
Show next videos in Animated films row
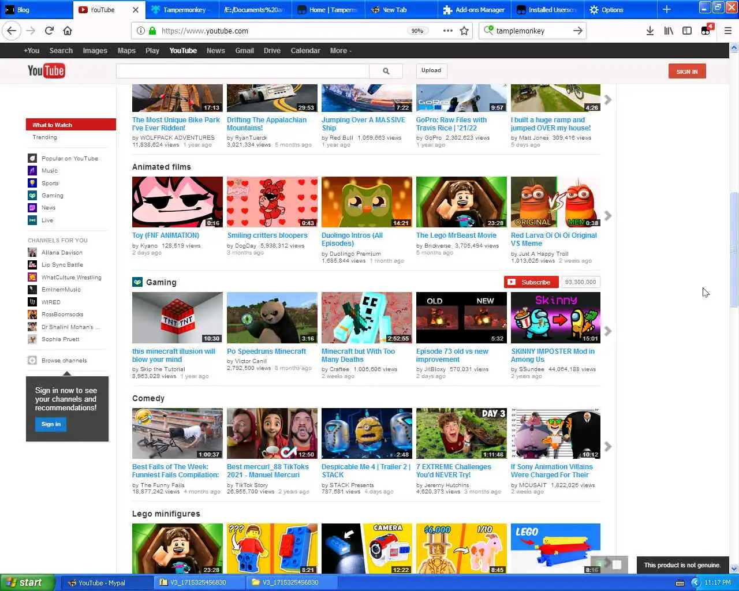(x=607, y=216)
